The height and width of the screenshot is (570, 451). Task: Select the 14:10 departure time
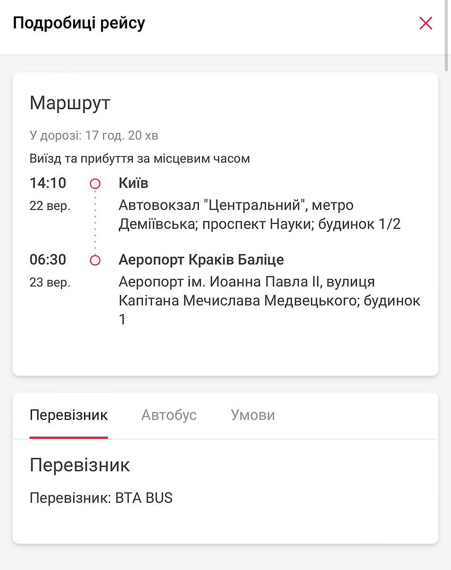[48, 183]
